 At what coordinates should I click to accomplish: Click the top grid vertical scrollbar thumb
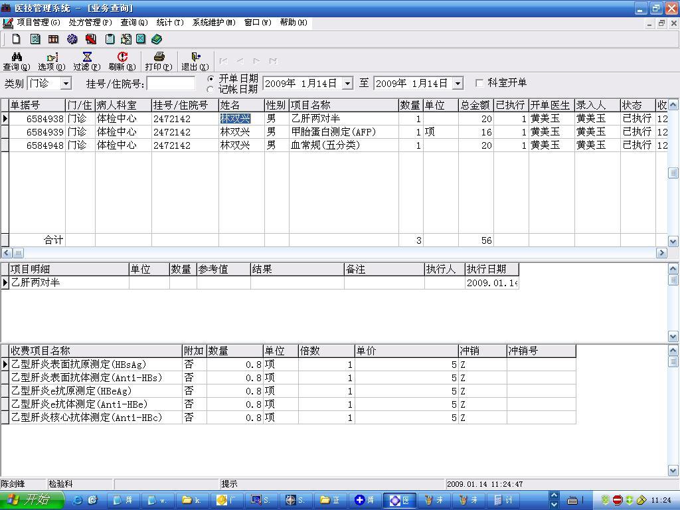673,173
